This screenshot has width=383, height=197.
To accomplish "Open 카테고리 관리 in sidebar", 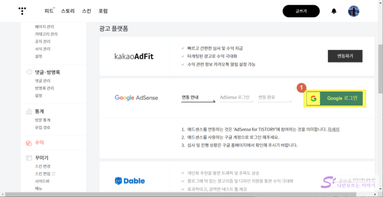I will (46, 34).
